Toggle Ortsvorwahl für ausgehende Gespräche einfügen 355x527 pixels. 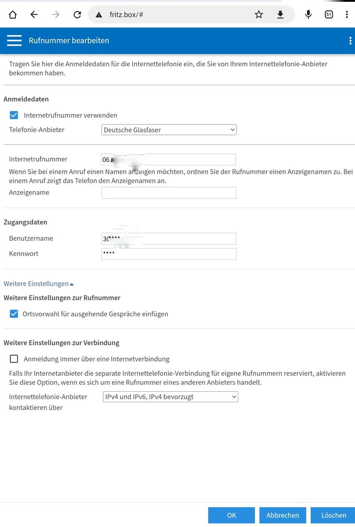click(14, 314)
